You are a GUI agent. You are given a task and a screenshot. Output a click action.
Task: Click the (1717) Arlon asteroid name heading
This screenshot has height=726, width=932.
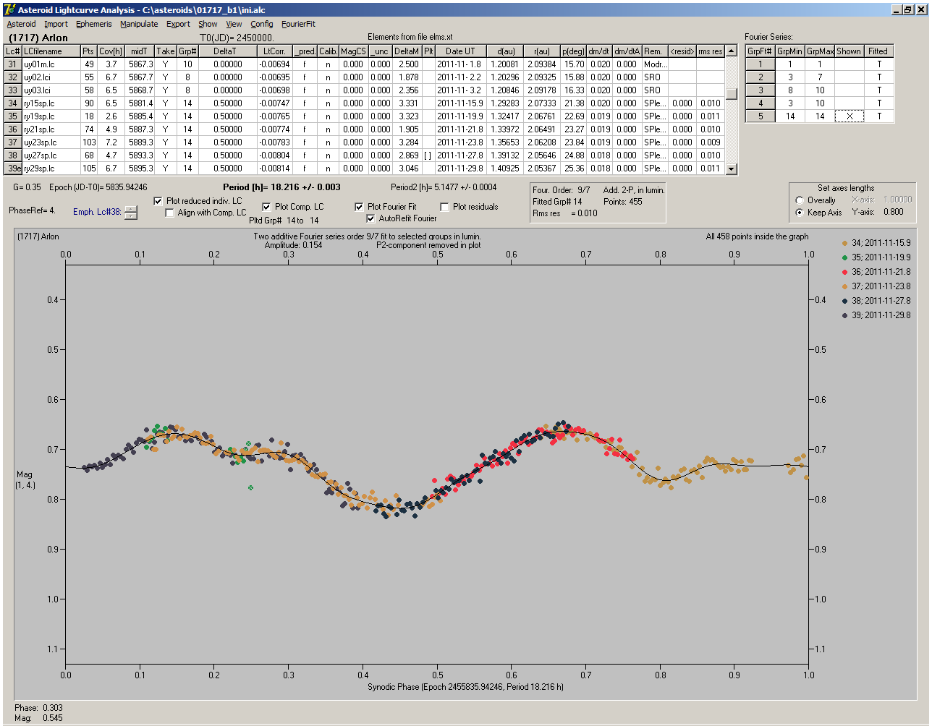pyautogui.click(x=38, y=38)
